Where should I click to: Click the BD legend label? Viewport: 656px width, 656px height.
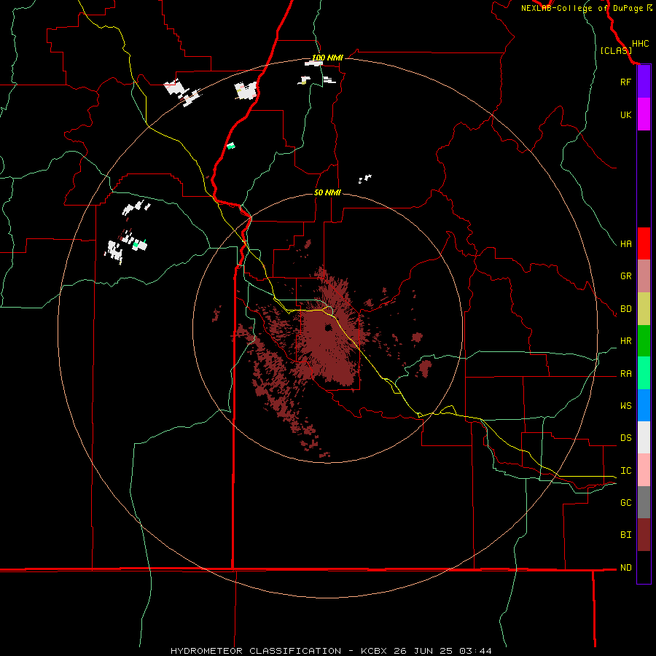tap(625, 309)
